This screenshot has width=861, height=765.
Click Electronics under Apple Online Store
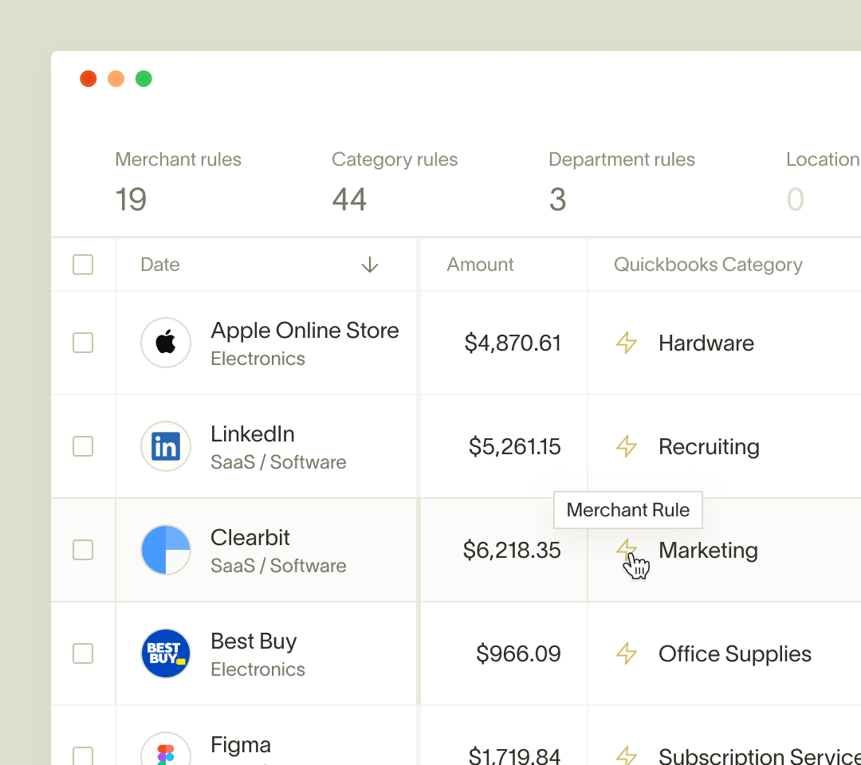click(258, 359)
